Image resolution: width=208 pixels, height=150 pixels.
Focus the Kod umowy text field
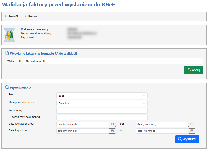click(102, 111)
